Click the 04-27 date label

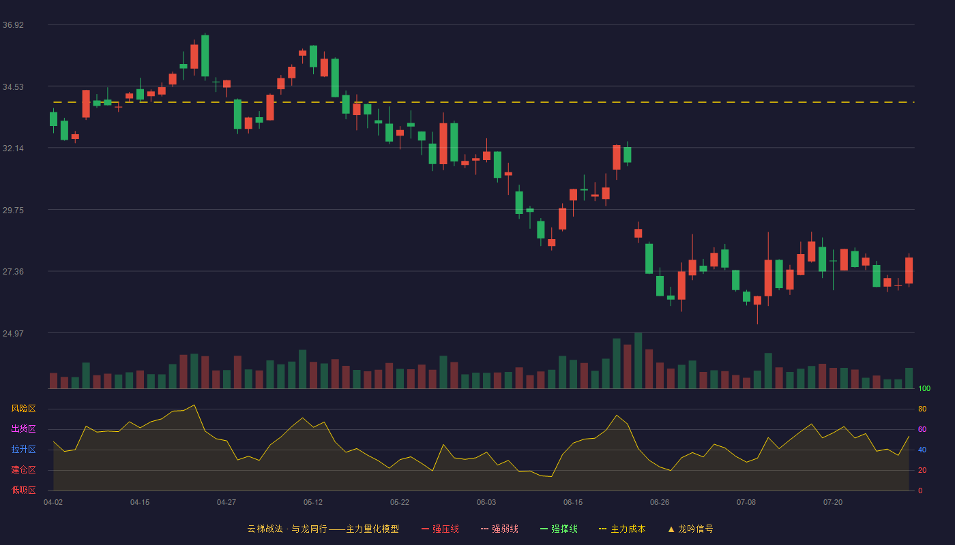[x=226, y=502]
